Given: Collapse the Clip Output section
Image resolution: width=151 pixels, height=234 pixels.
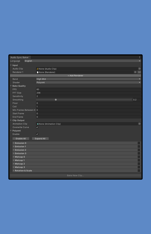Looking at the screenshot, I should pyautogui.click(x=11, y=120).
